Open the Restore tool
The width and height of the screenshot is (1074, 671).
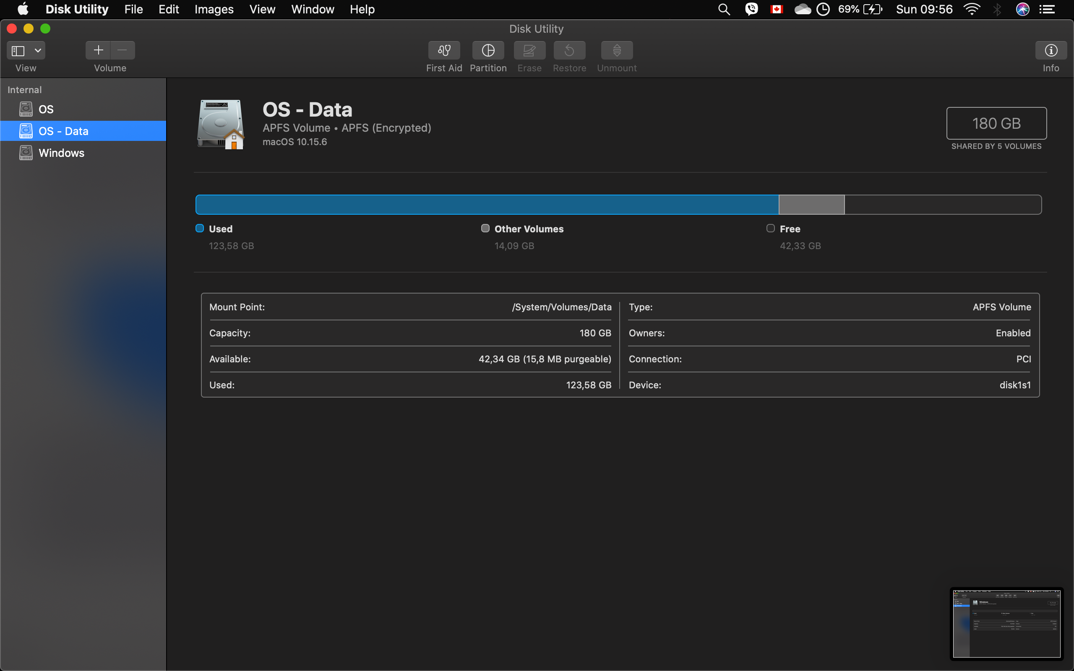[x=569, y=50]
